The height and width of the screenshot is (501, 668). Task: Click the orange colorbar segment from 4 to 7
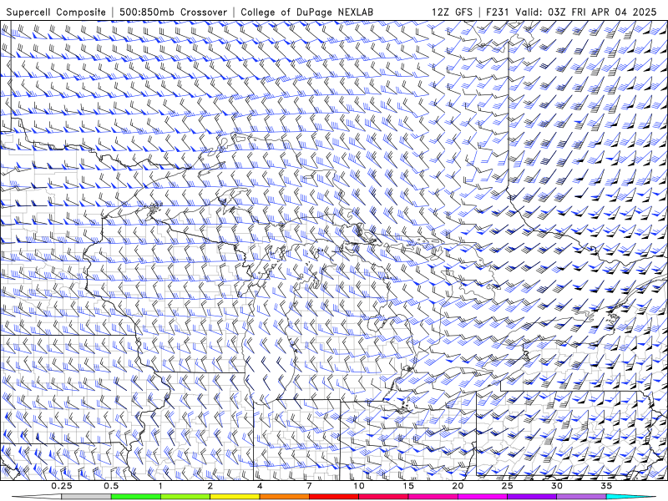click(x=285, y=497)
